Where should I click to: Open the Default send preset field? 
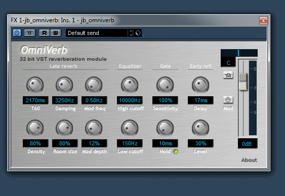(97, 33)
